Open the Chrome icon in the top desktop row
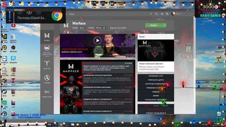 click(85, 4)
